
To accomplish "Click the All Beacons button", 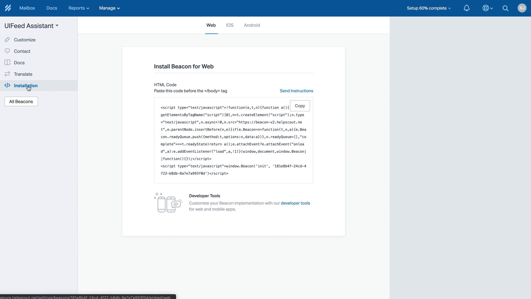I will [x=21, y=101].
